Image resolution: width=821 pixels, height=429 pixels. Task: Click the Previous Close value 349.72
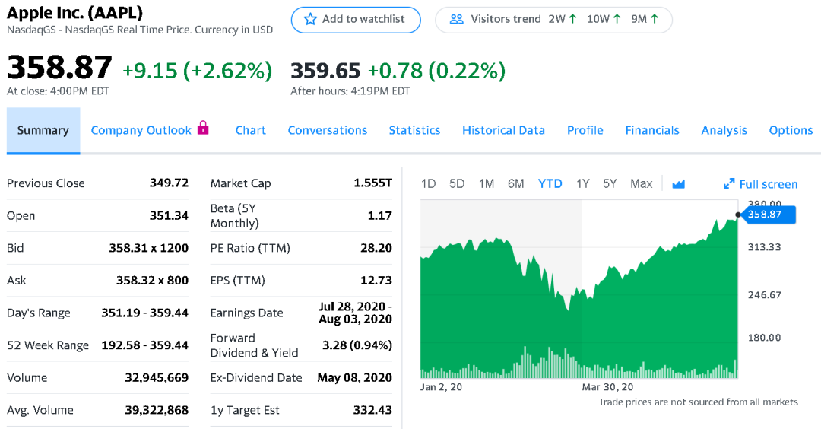[x=169, y=183]
